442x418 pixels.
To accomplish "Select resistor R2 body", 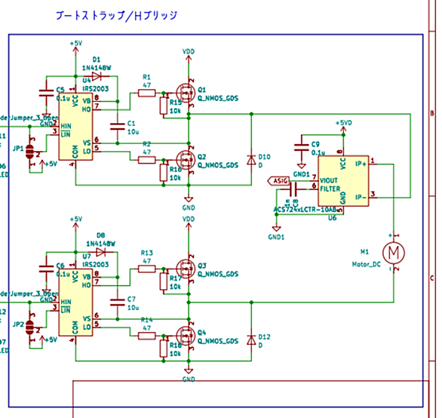I will 146,160.
